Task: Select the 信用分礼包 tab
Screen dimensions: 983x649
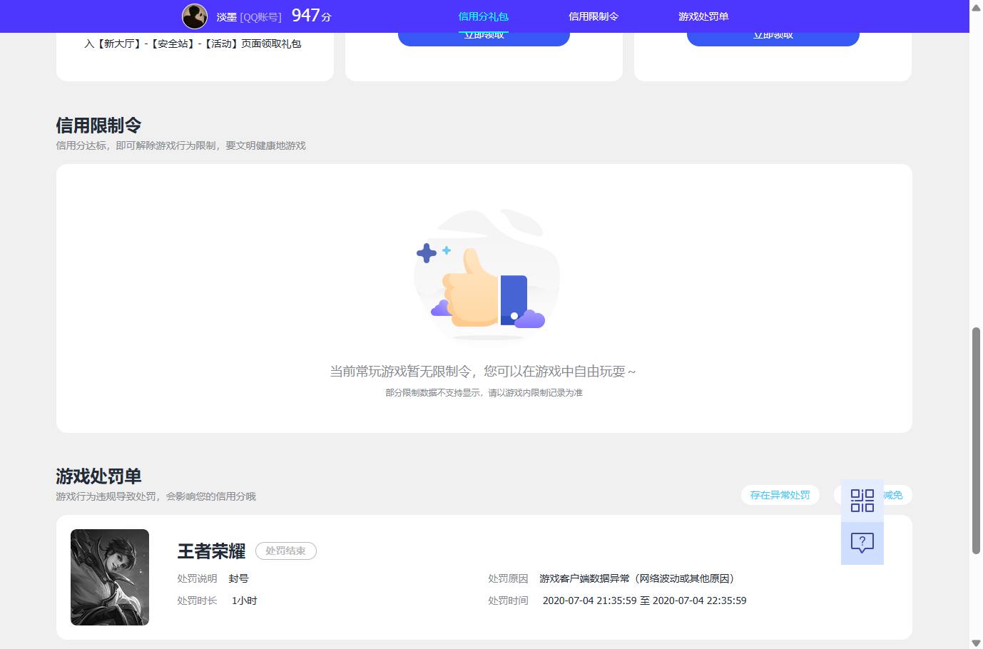Action: point(483,16)
